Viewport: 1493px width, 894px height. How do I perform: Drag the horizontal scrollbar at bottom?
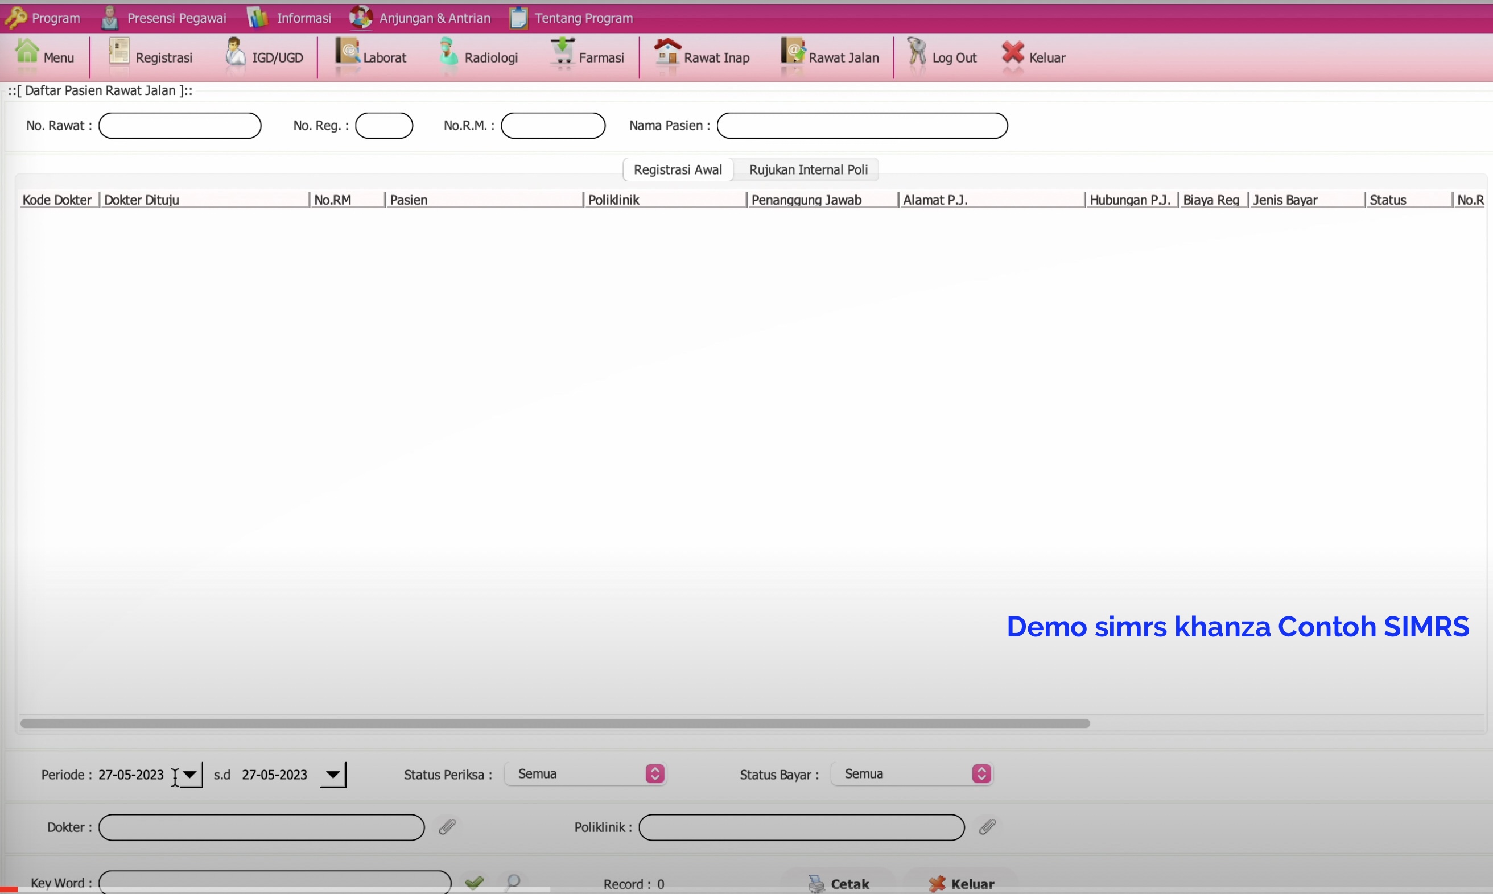pyautogui.click(x=555, y=724)
